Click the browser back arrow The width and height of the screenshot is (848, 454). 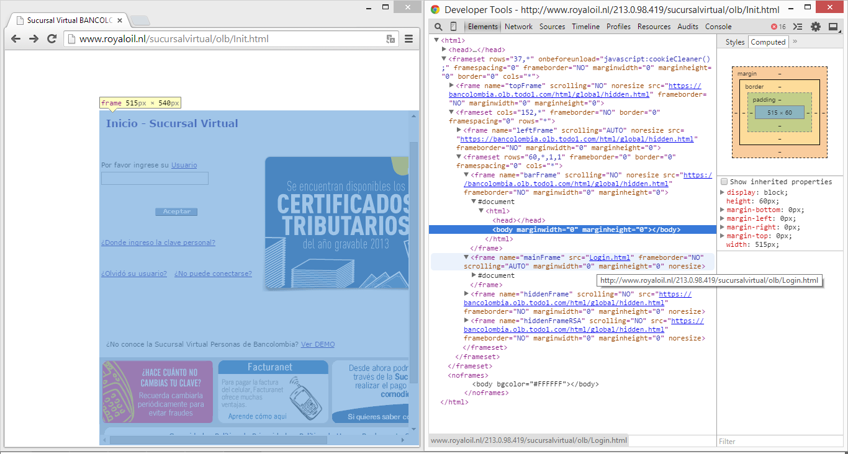tap(16, 38)
